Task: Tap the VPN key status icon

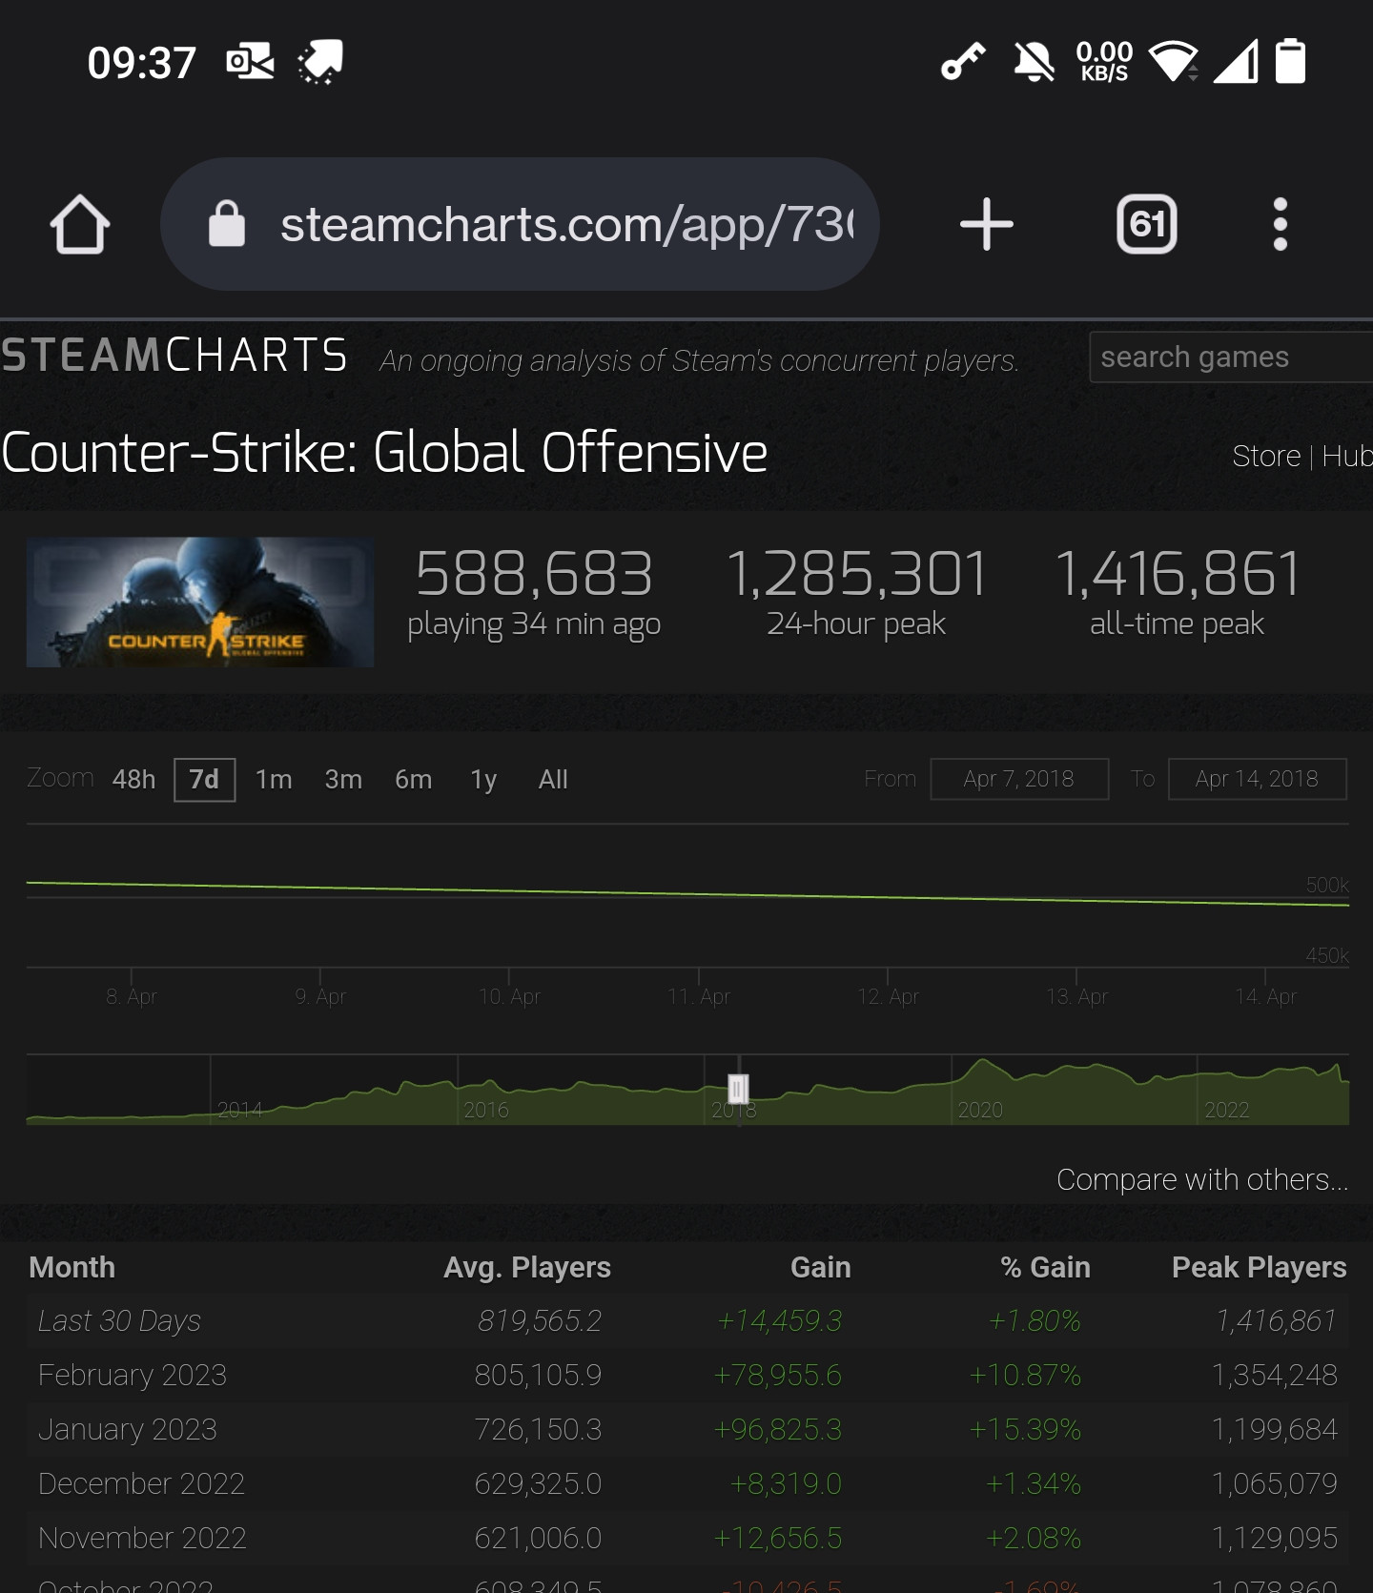Action: (963, 62)
